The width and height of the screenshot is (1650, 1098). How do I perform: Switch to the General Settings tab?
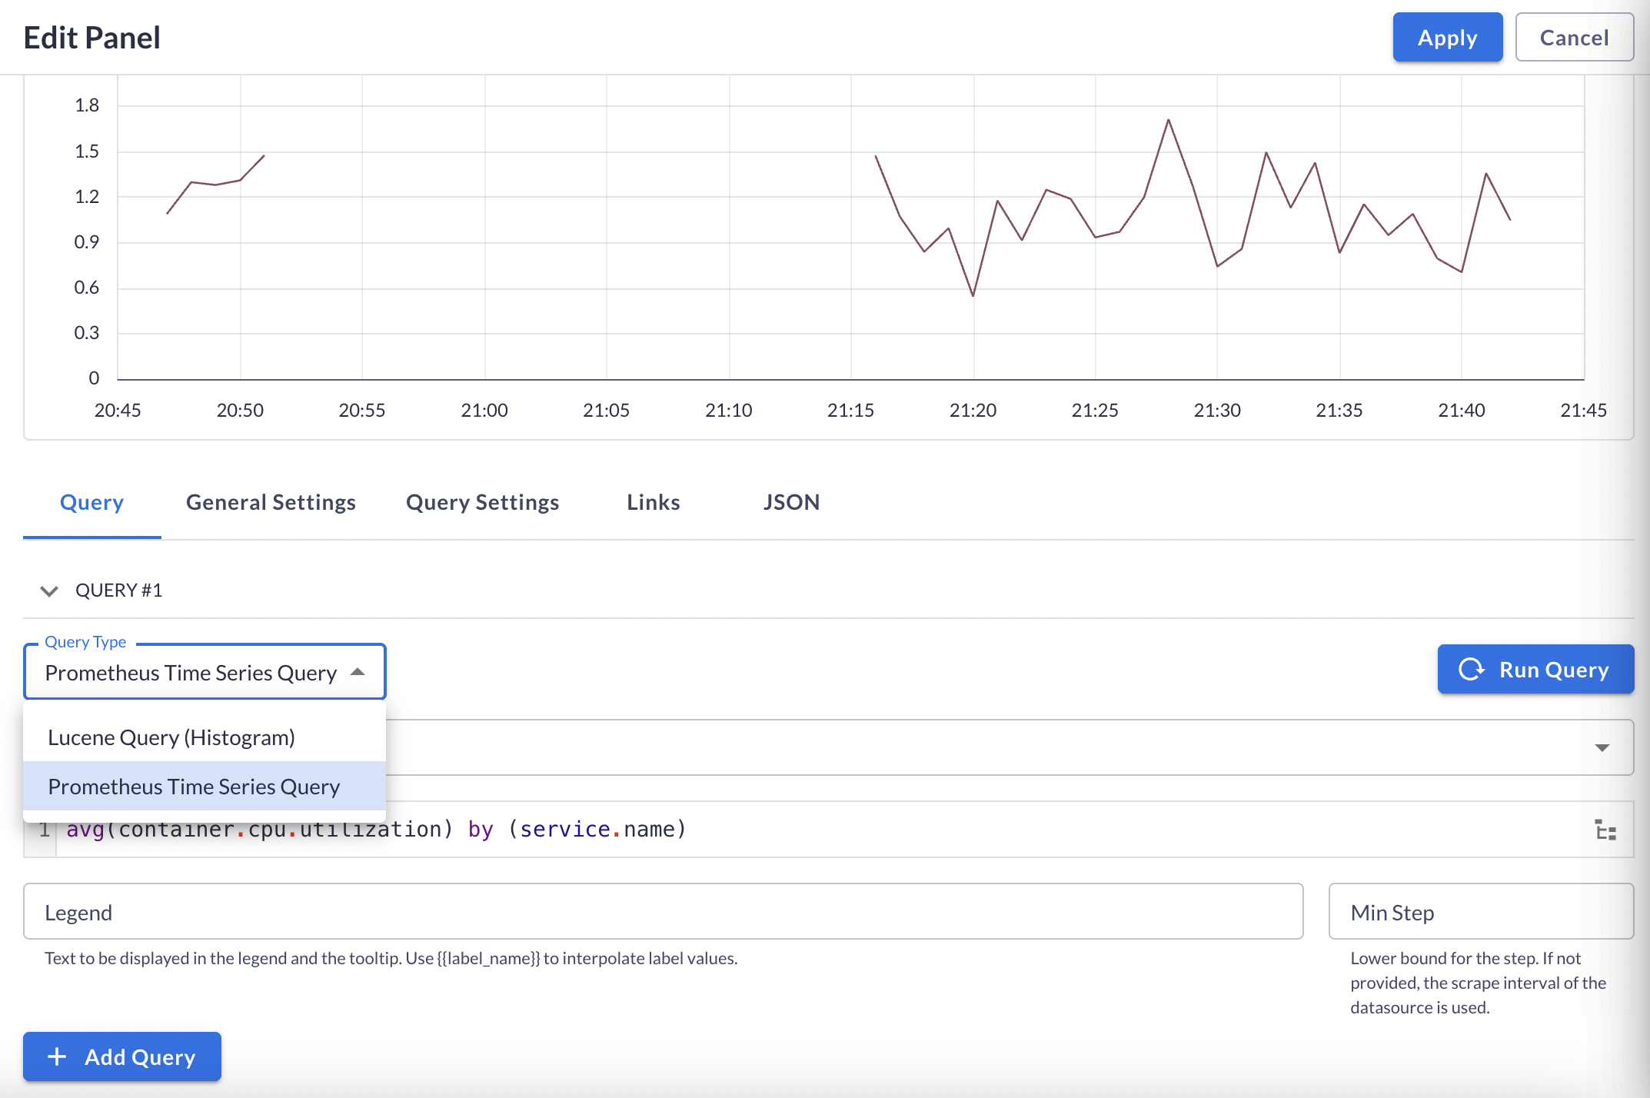[271, 502]
